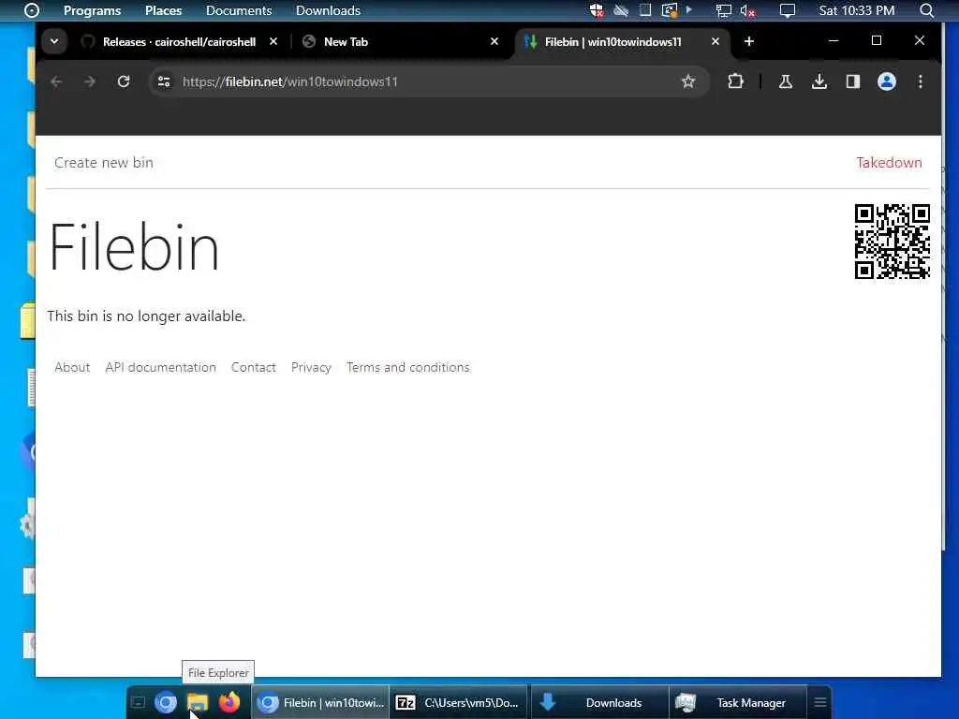
Task: Open the API documentation link
Action: (160, 367)
